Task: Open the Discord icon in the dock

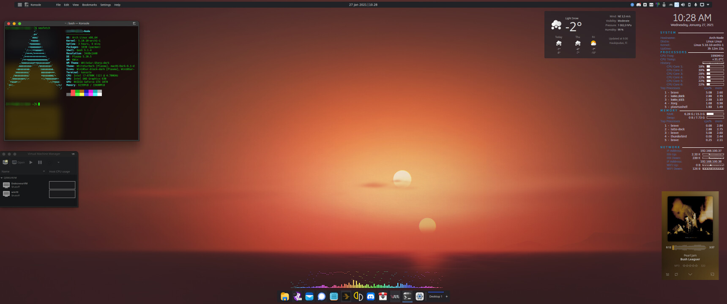Action: click(371, 296)
